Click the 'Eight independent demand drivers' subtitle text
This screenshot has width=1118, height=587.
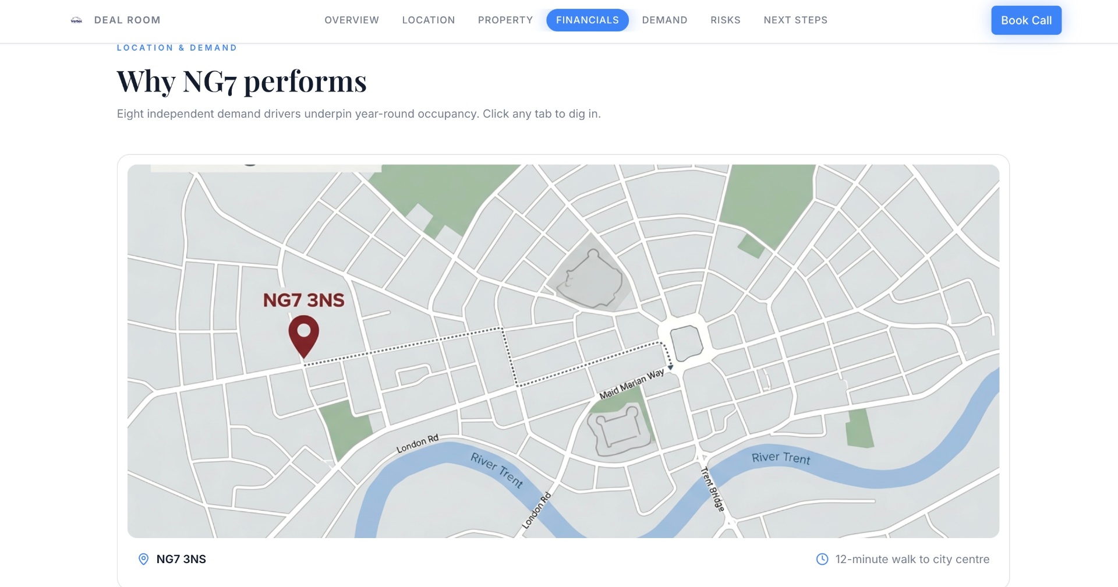[x=359, y=114]
